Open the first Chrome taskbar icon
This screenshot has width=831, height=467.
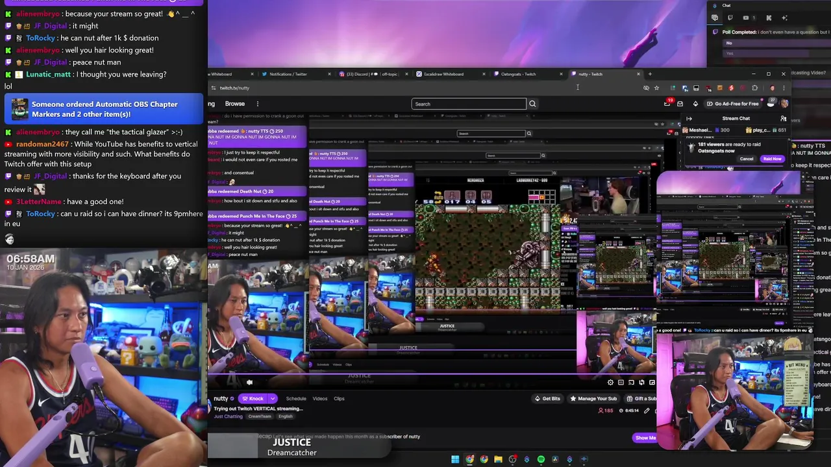(x=470, y=459)
